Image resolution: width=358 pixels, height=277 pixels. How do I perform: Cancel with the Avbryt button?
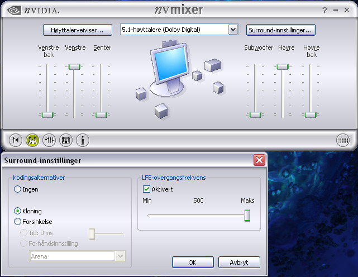(239, 262)
